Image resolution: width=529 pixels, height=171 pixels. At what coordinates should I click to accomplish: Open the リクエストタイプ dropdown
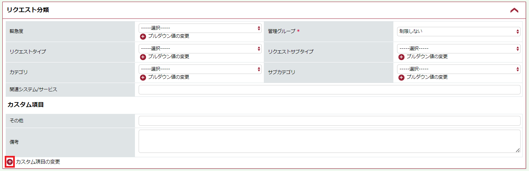click(x=200, y=49)
